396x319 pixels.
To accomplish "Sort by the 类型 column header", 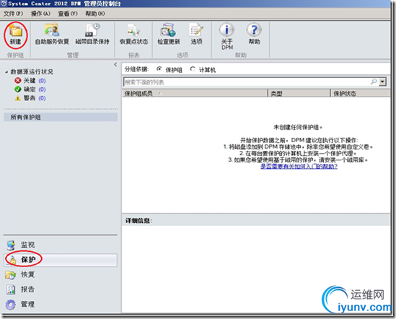I will 299,93.
